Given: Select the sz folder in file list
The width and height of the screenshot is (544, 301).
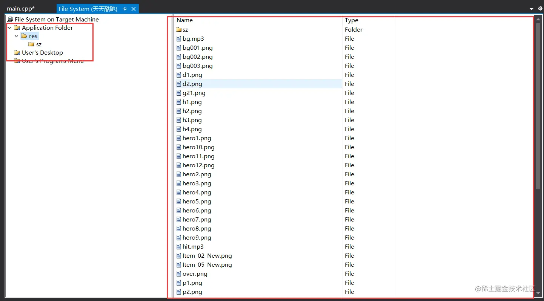Looking at the screenshot, I should 185,29.
